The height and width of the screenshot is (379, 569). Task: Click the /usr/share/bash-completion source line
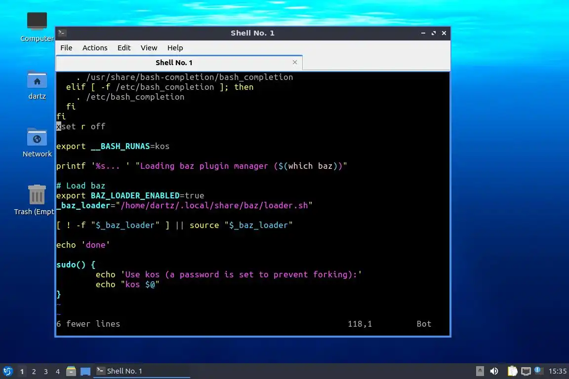pyautogui.click(x=184, y=77)
